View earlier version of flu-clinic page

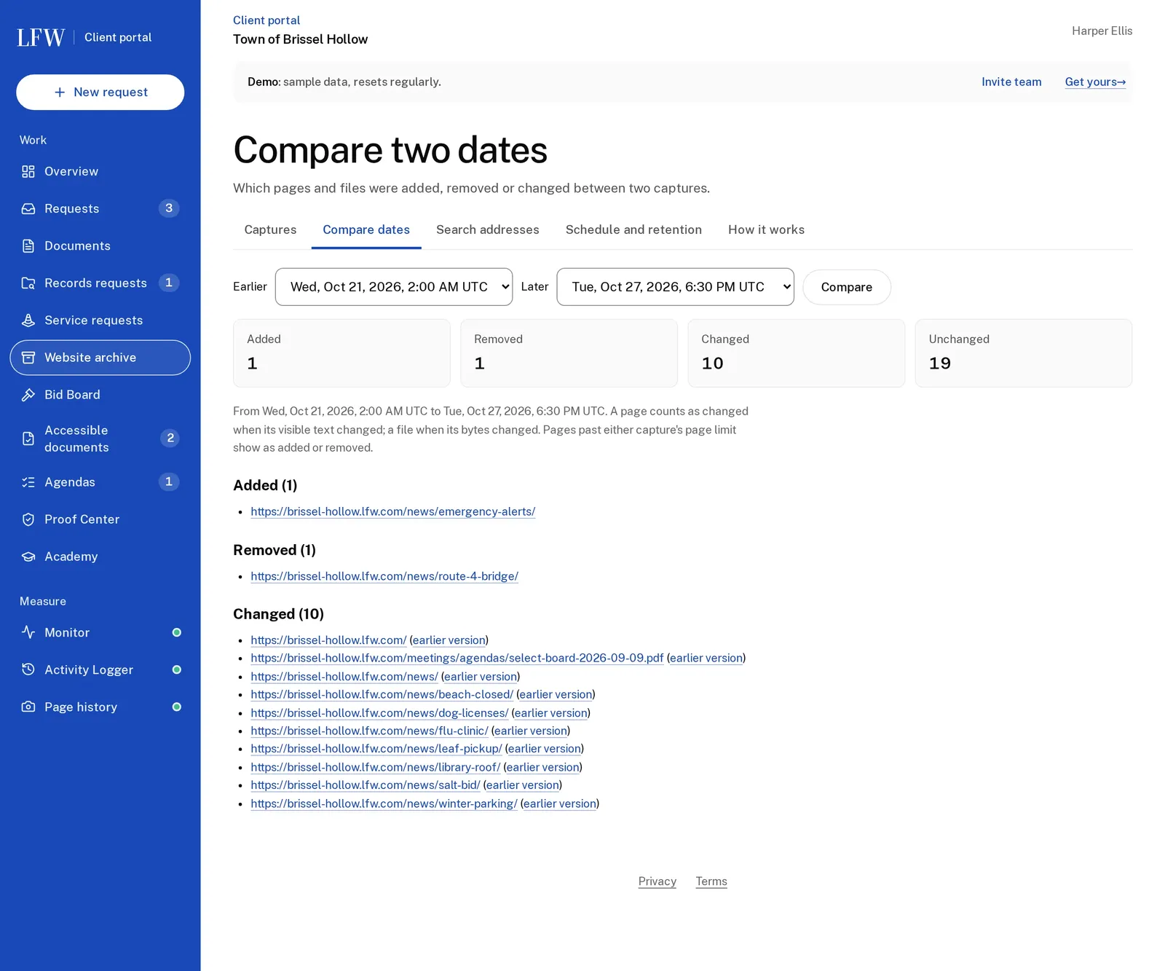click(x=531, y=731)
